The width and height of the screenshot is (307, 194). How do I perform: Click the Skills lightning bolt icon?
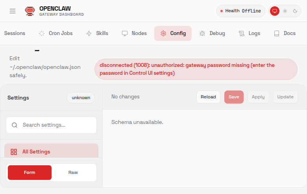tap(89, 33)
